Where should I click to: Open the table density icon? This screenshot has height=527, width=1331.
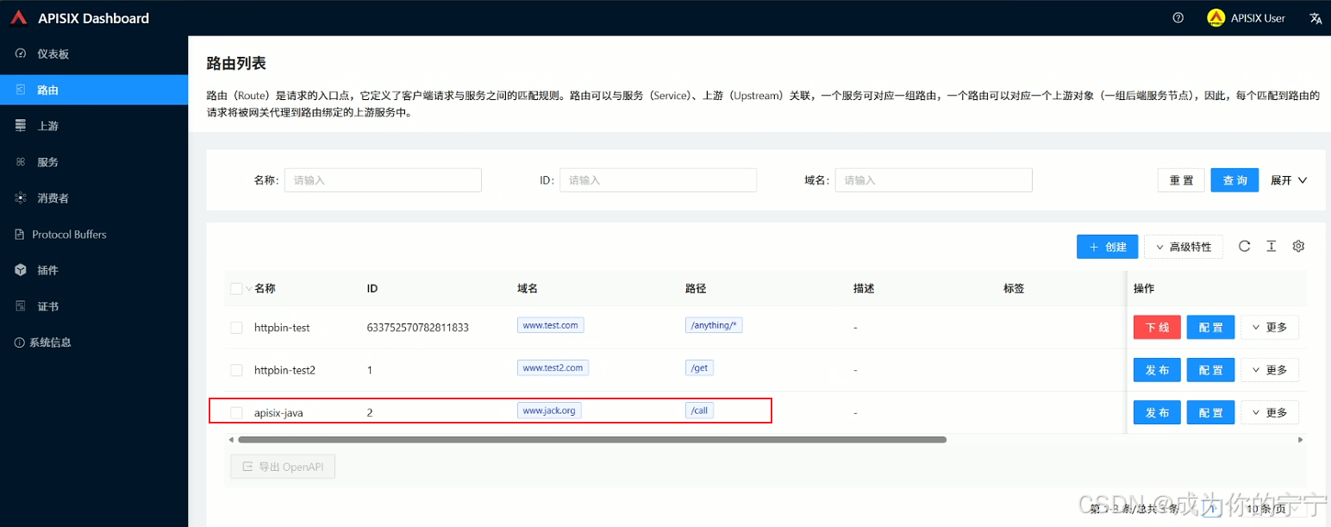click(1271, 246)
